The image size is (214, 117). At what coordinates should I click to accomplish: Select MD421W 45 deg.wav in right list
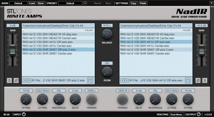pyautogui.click(x=156, y=34)
